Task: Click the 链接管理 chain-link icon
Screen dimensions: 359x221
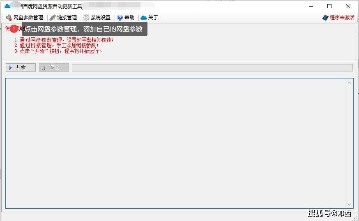Action: point(53,18)
